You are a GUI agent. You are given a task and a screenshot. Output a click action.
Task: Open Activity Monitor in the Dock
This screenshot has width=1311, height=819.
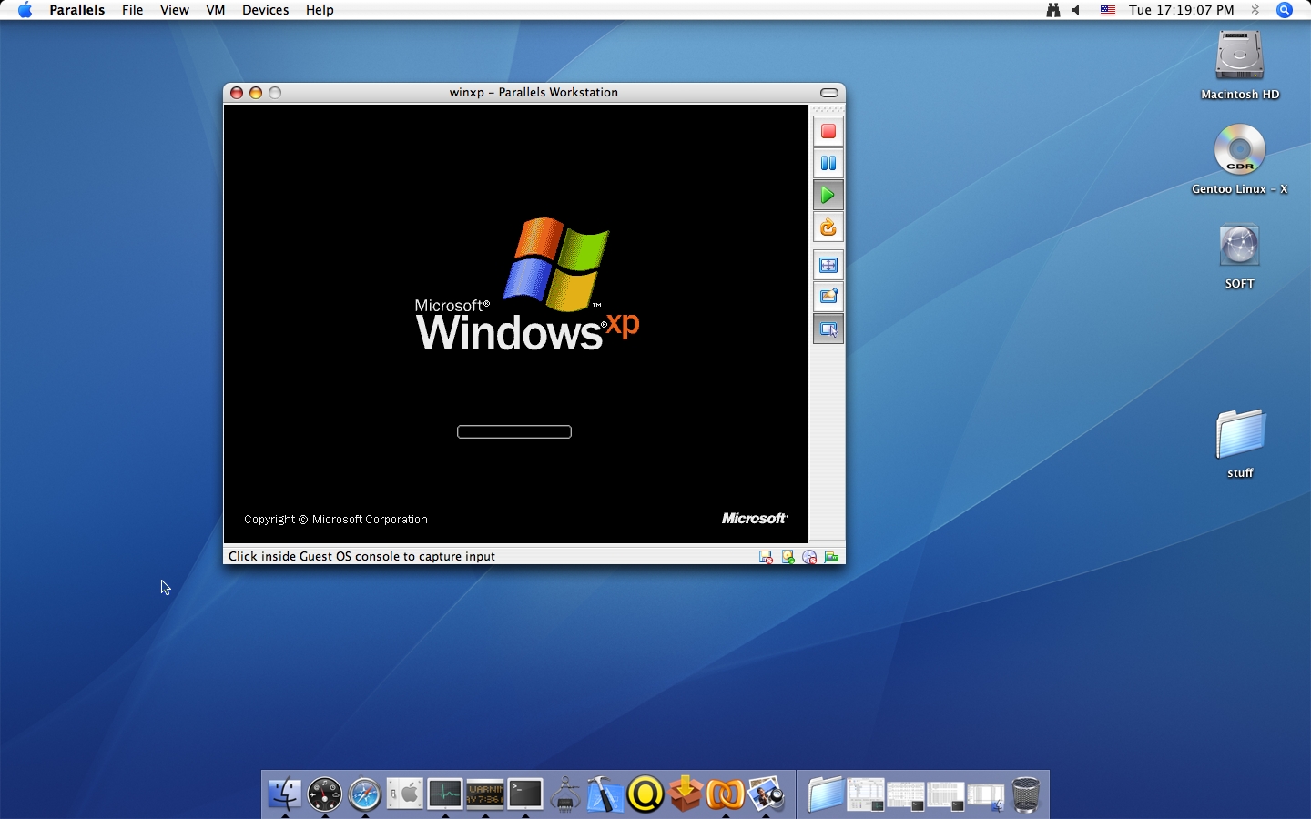pos(445,794)
